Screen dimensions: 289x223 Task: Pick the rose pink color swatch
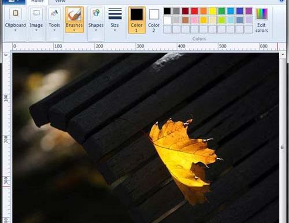[194, 20]
